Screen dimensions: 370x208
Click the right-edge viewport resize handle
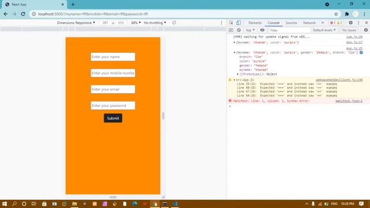(163, 116)
